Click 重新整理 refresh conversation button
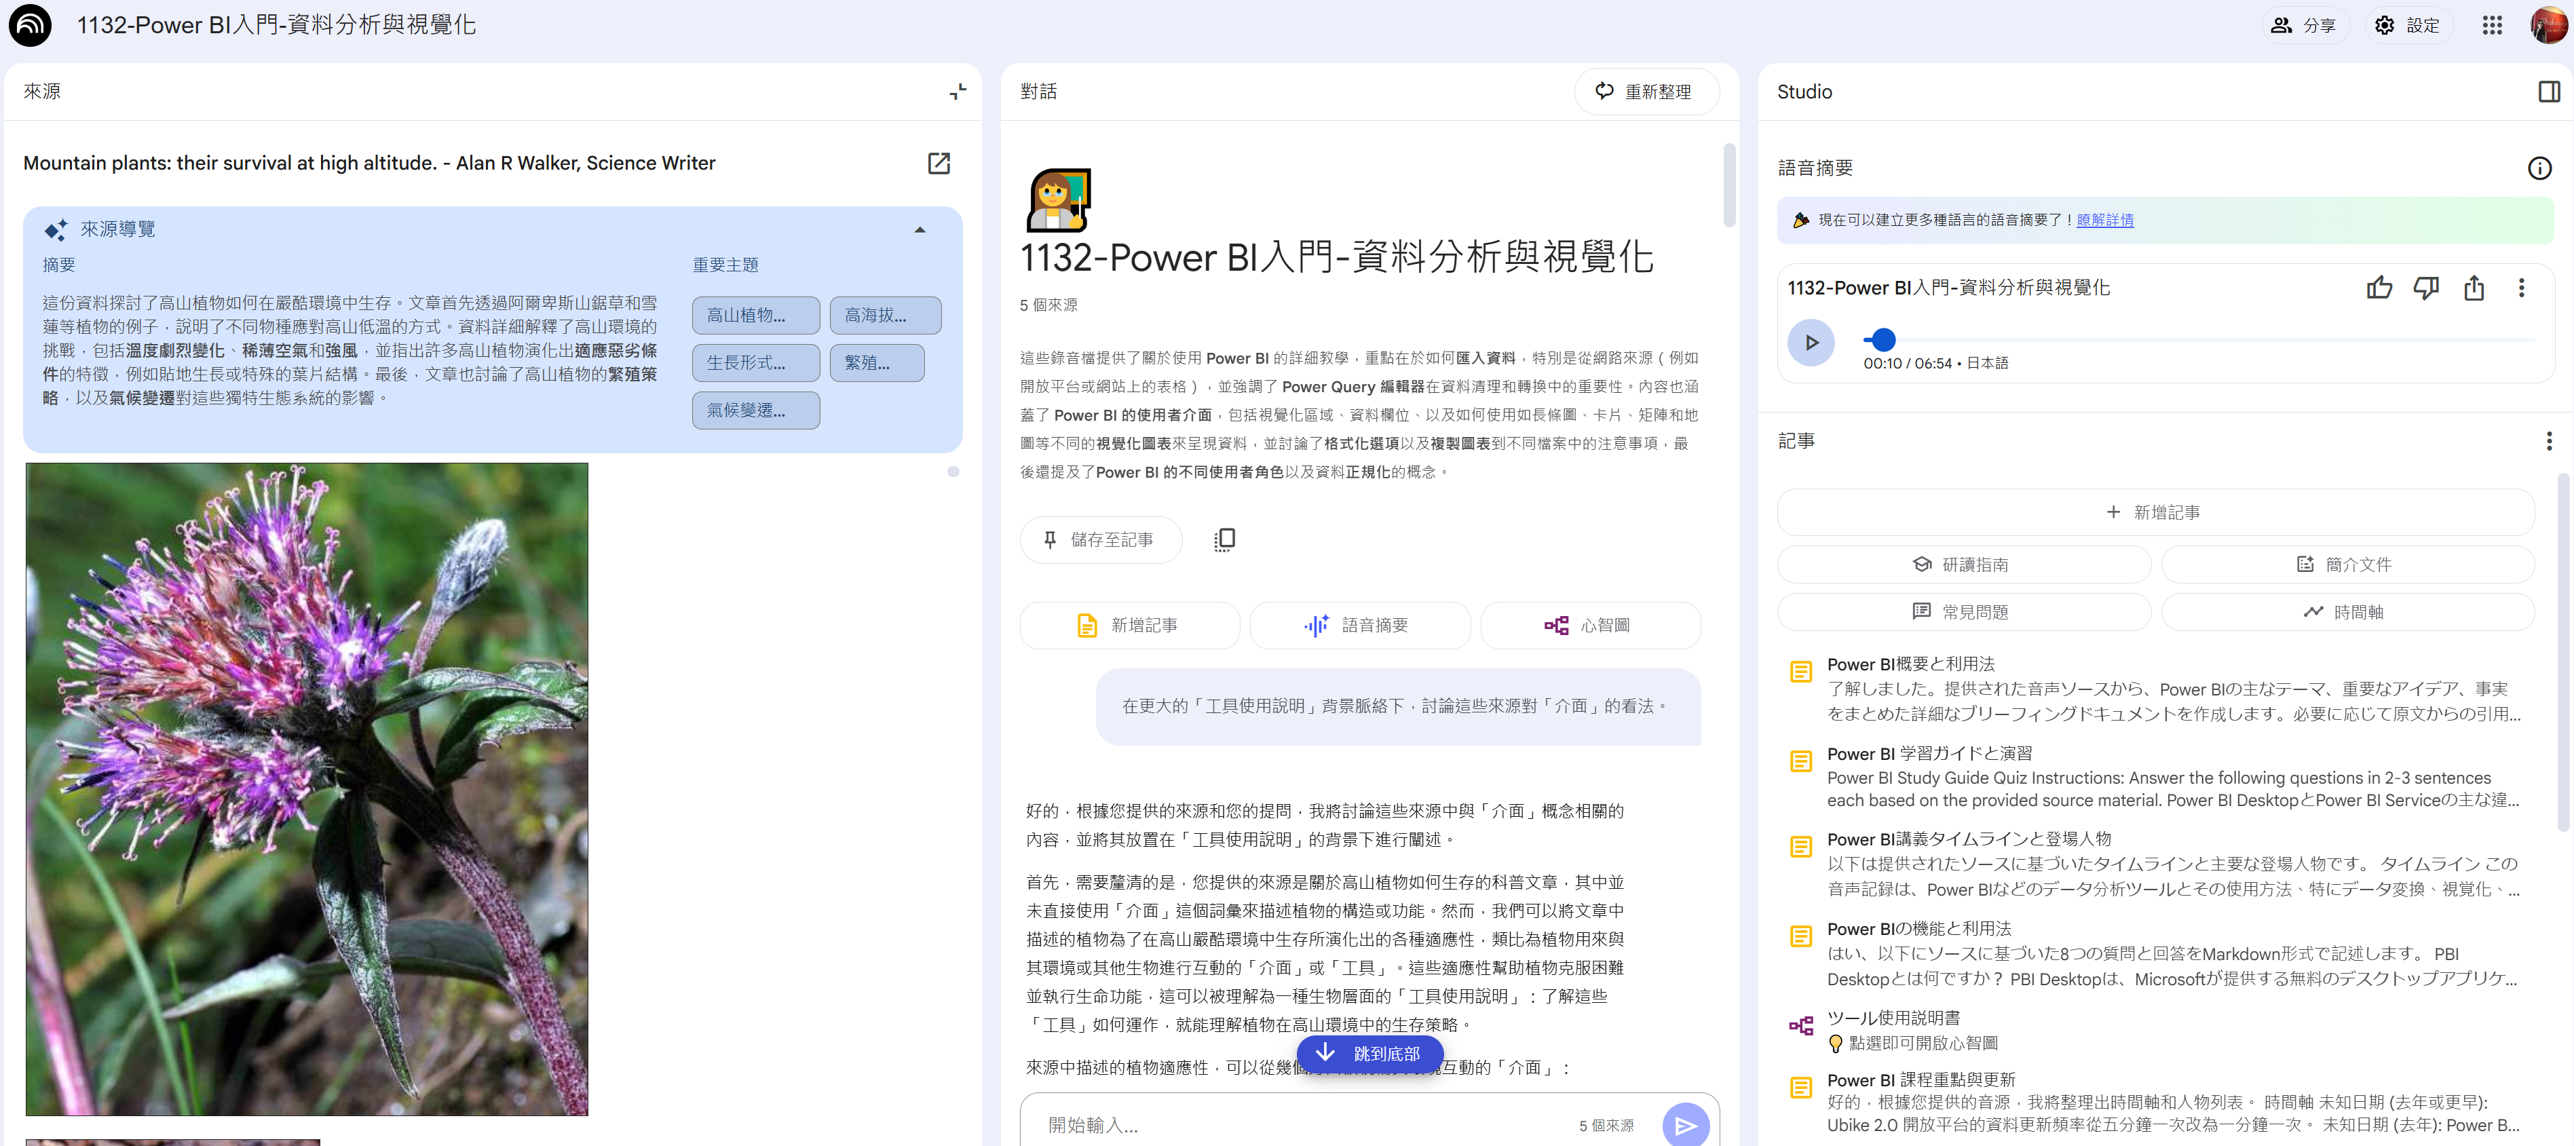2574x1146 pixels. point(1646,92)
